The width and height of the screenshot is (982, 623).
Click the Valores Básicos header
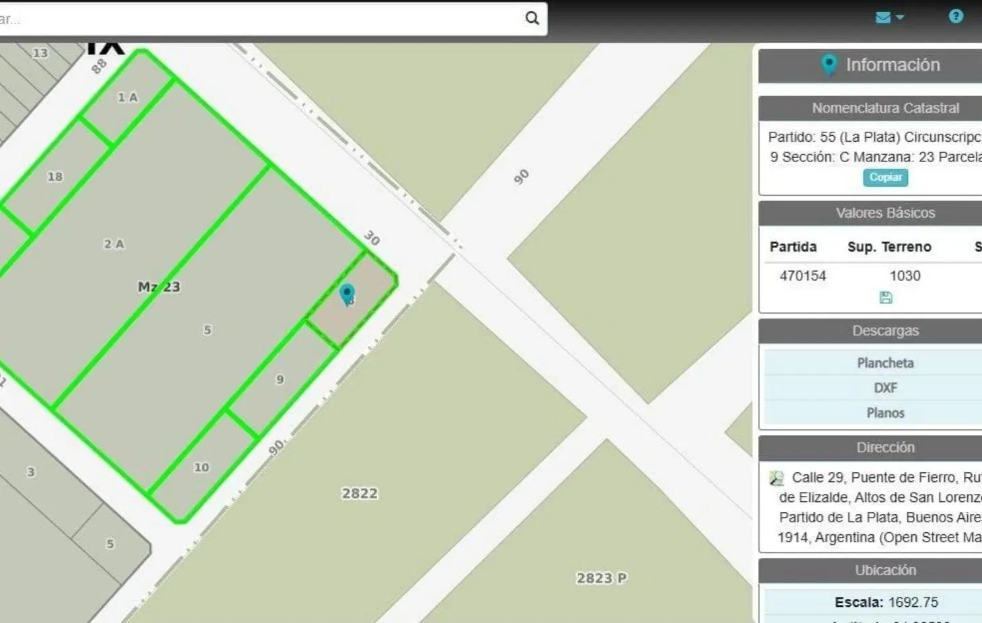(x=870, y=213)
